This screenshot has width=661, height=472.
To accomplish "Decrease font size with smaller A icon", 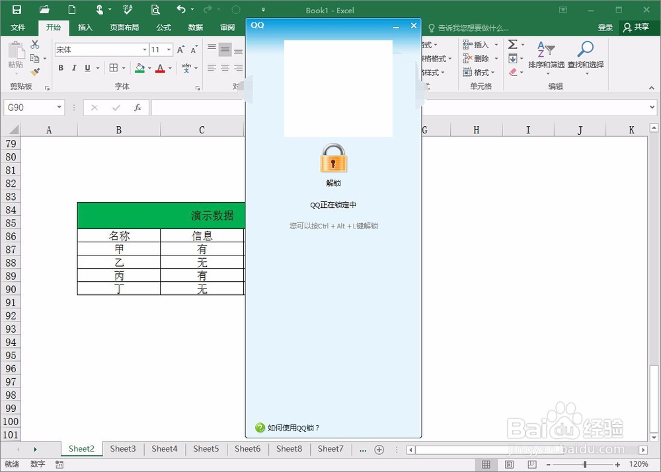I will pyautogui.click(x=194, y=50).
